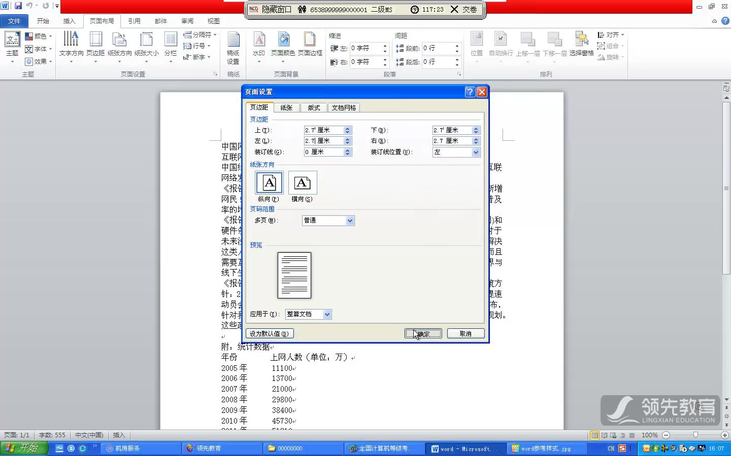
Task: Open the 选择窗格 selection pane
Action: 581,43
